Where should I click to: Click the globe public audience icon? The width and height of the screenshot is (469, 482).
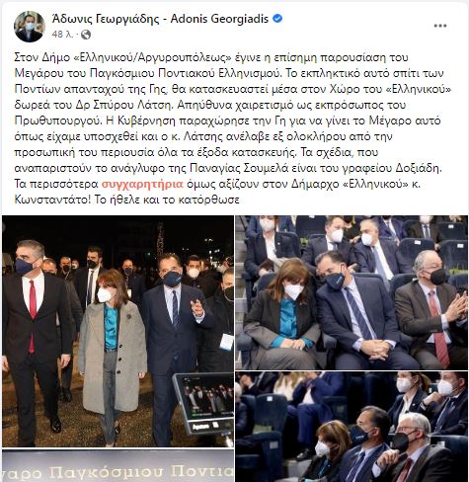86,35
